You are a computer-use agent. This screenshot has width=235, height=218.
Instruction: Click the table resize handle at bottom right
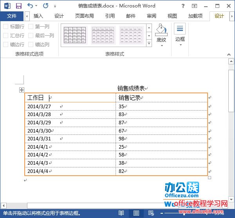click(x=210, y=178)
